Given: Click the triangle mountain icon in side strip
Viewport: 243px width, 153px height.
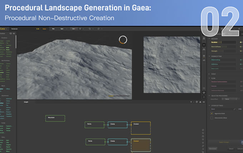Looking at the screenshot, I should point(204,50).
